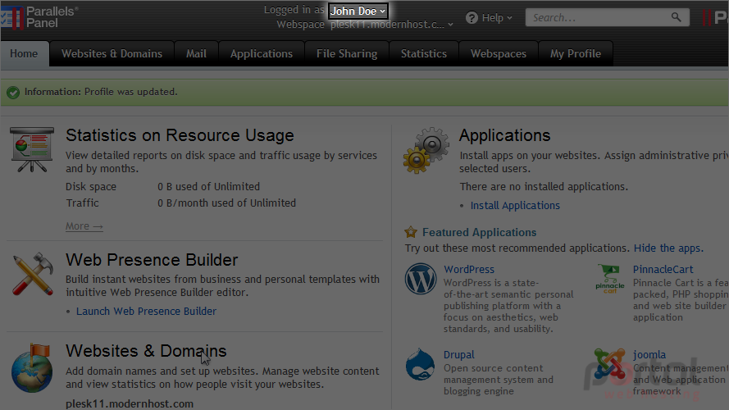Open the Mail tab
Screen dimensions: 729x410
point(196,53)
